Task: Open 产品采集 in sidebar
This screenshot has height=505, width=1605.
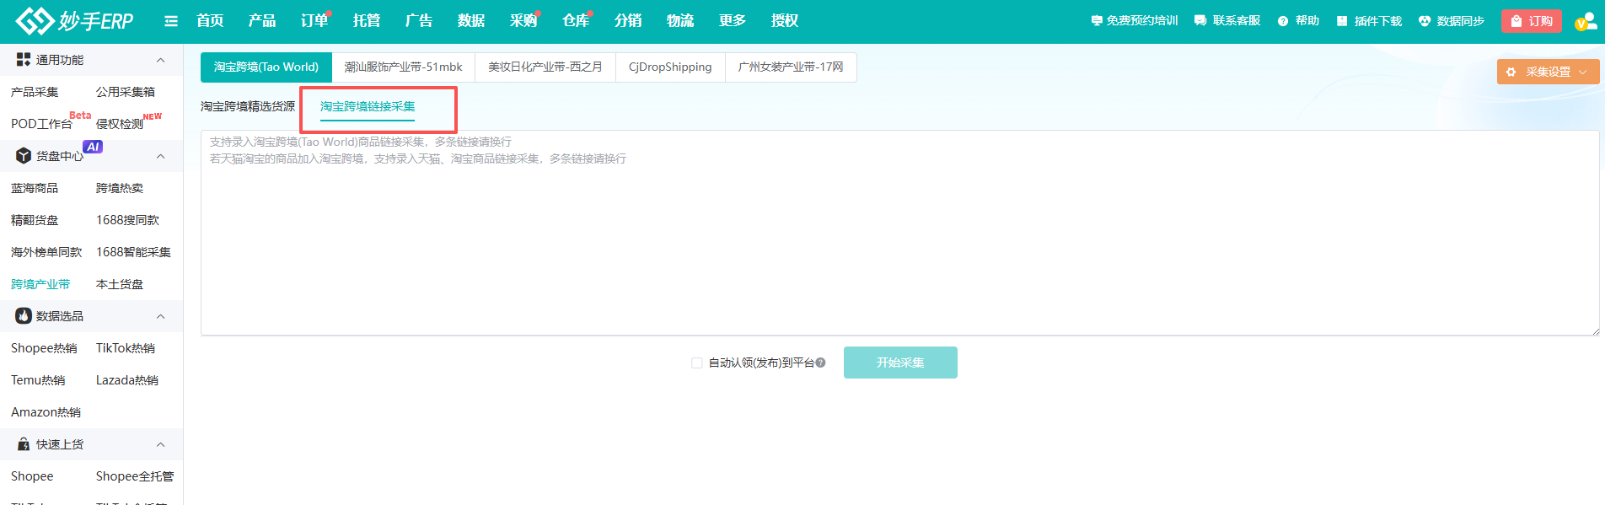Action: point(35,92)
